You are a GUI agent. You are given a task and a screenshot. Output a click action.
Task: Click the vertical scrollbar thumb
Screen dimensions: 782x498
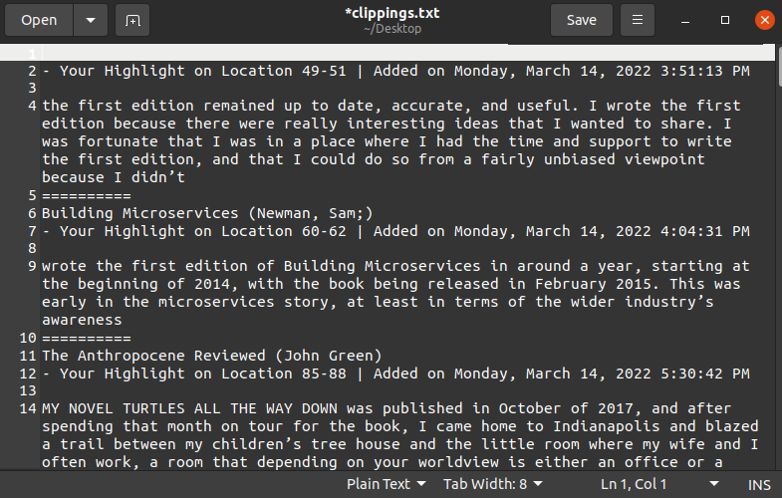click(x=778, y=67)
